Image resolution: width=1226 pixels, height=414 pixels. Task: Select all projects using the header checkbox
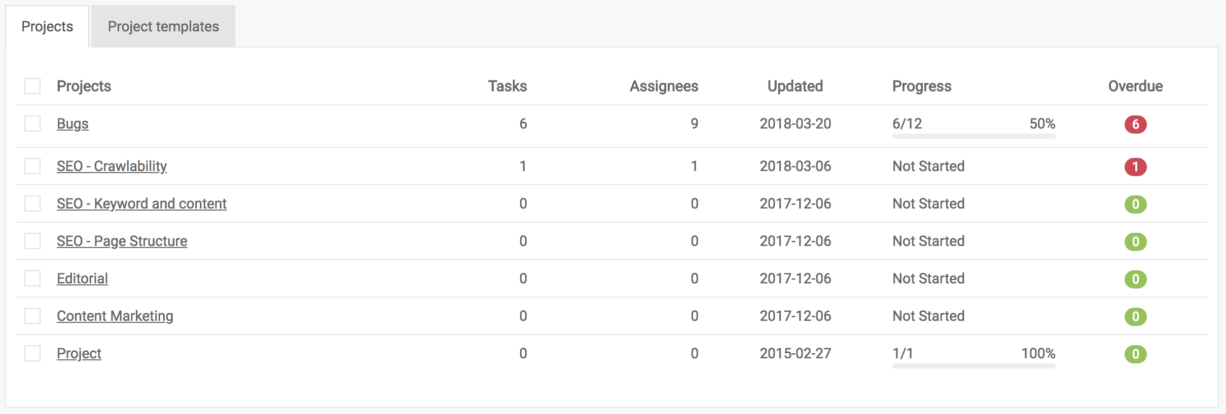[x=32, y=87]
